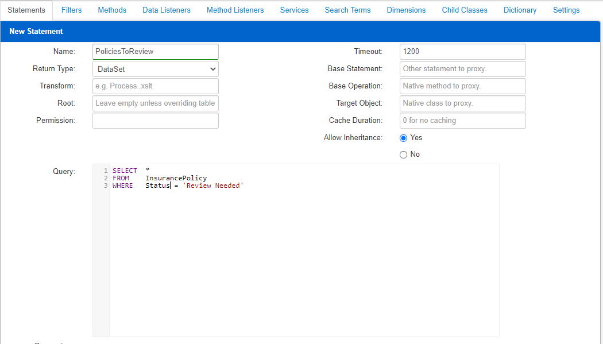
Task: Click the Cache Duration input field
Action: coord(463,121)
